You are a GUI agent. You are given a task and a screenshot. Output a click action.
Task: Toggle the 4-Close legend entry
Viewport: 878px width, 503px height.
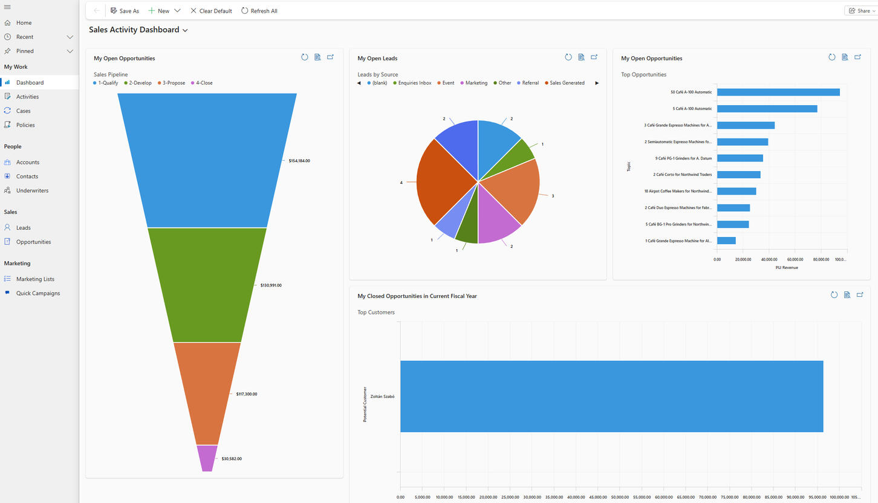coord(201,83)
